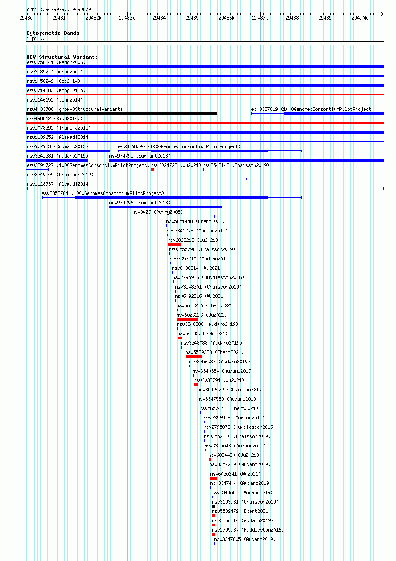The height and width of the screenshot is (561, 396).
Task: Click red bar under nsv5589328 (Ebert2021)
Action: tap(194, 357)
